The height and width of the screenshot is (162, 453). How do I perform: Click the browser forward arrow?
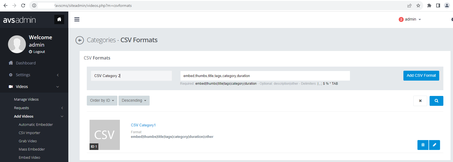coord(14,5)
